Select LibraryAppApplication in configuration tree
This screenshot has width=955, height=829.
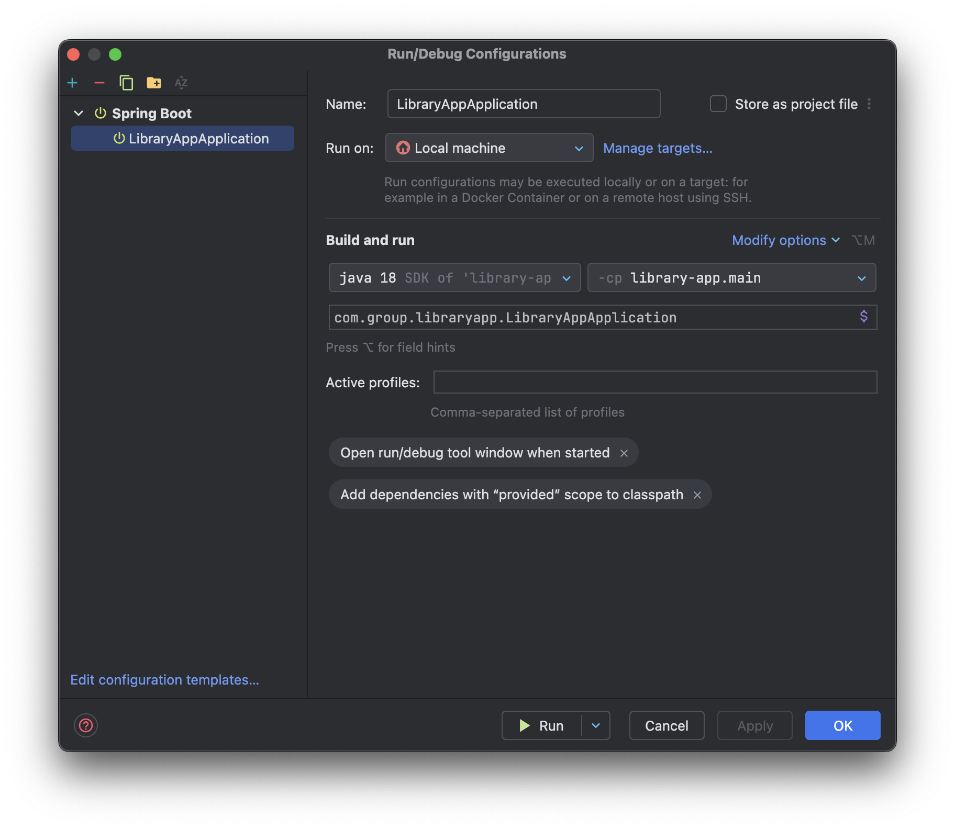pyautogui.click(x=183, y=138)
